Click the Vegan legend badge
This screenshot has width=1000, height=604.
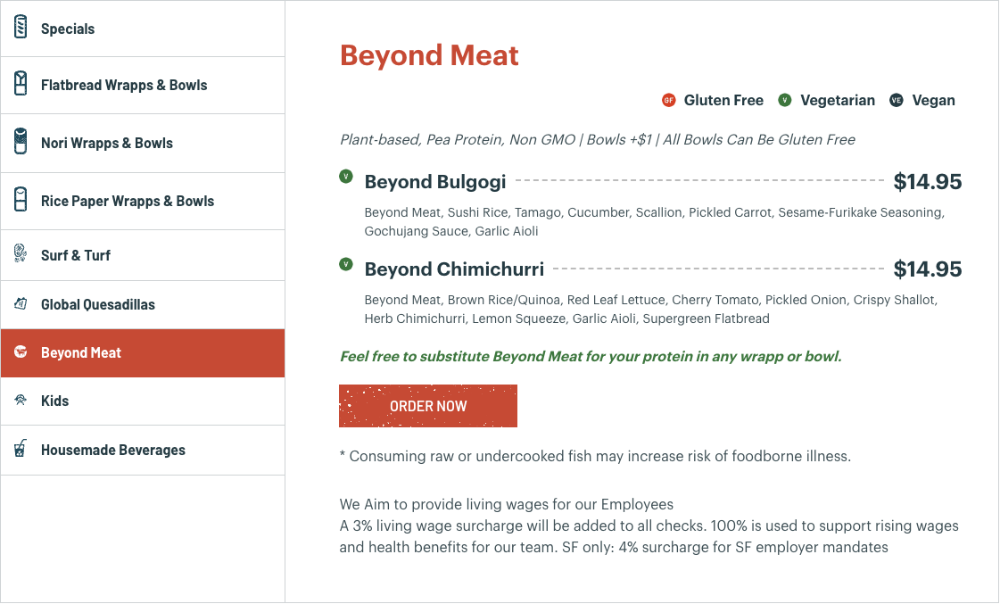coord(897,100)
